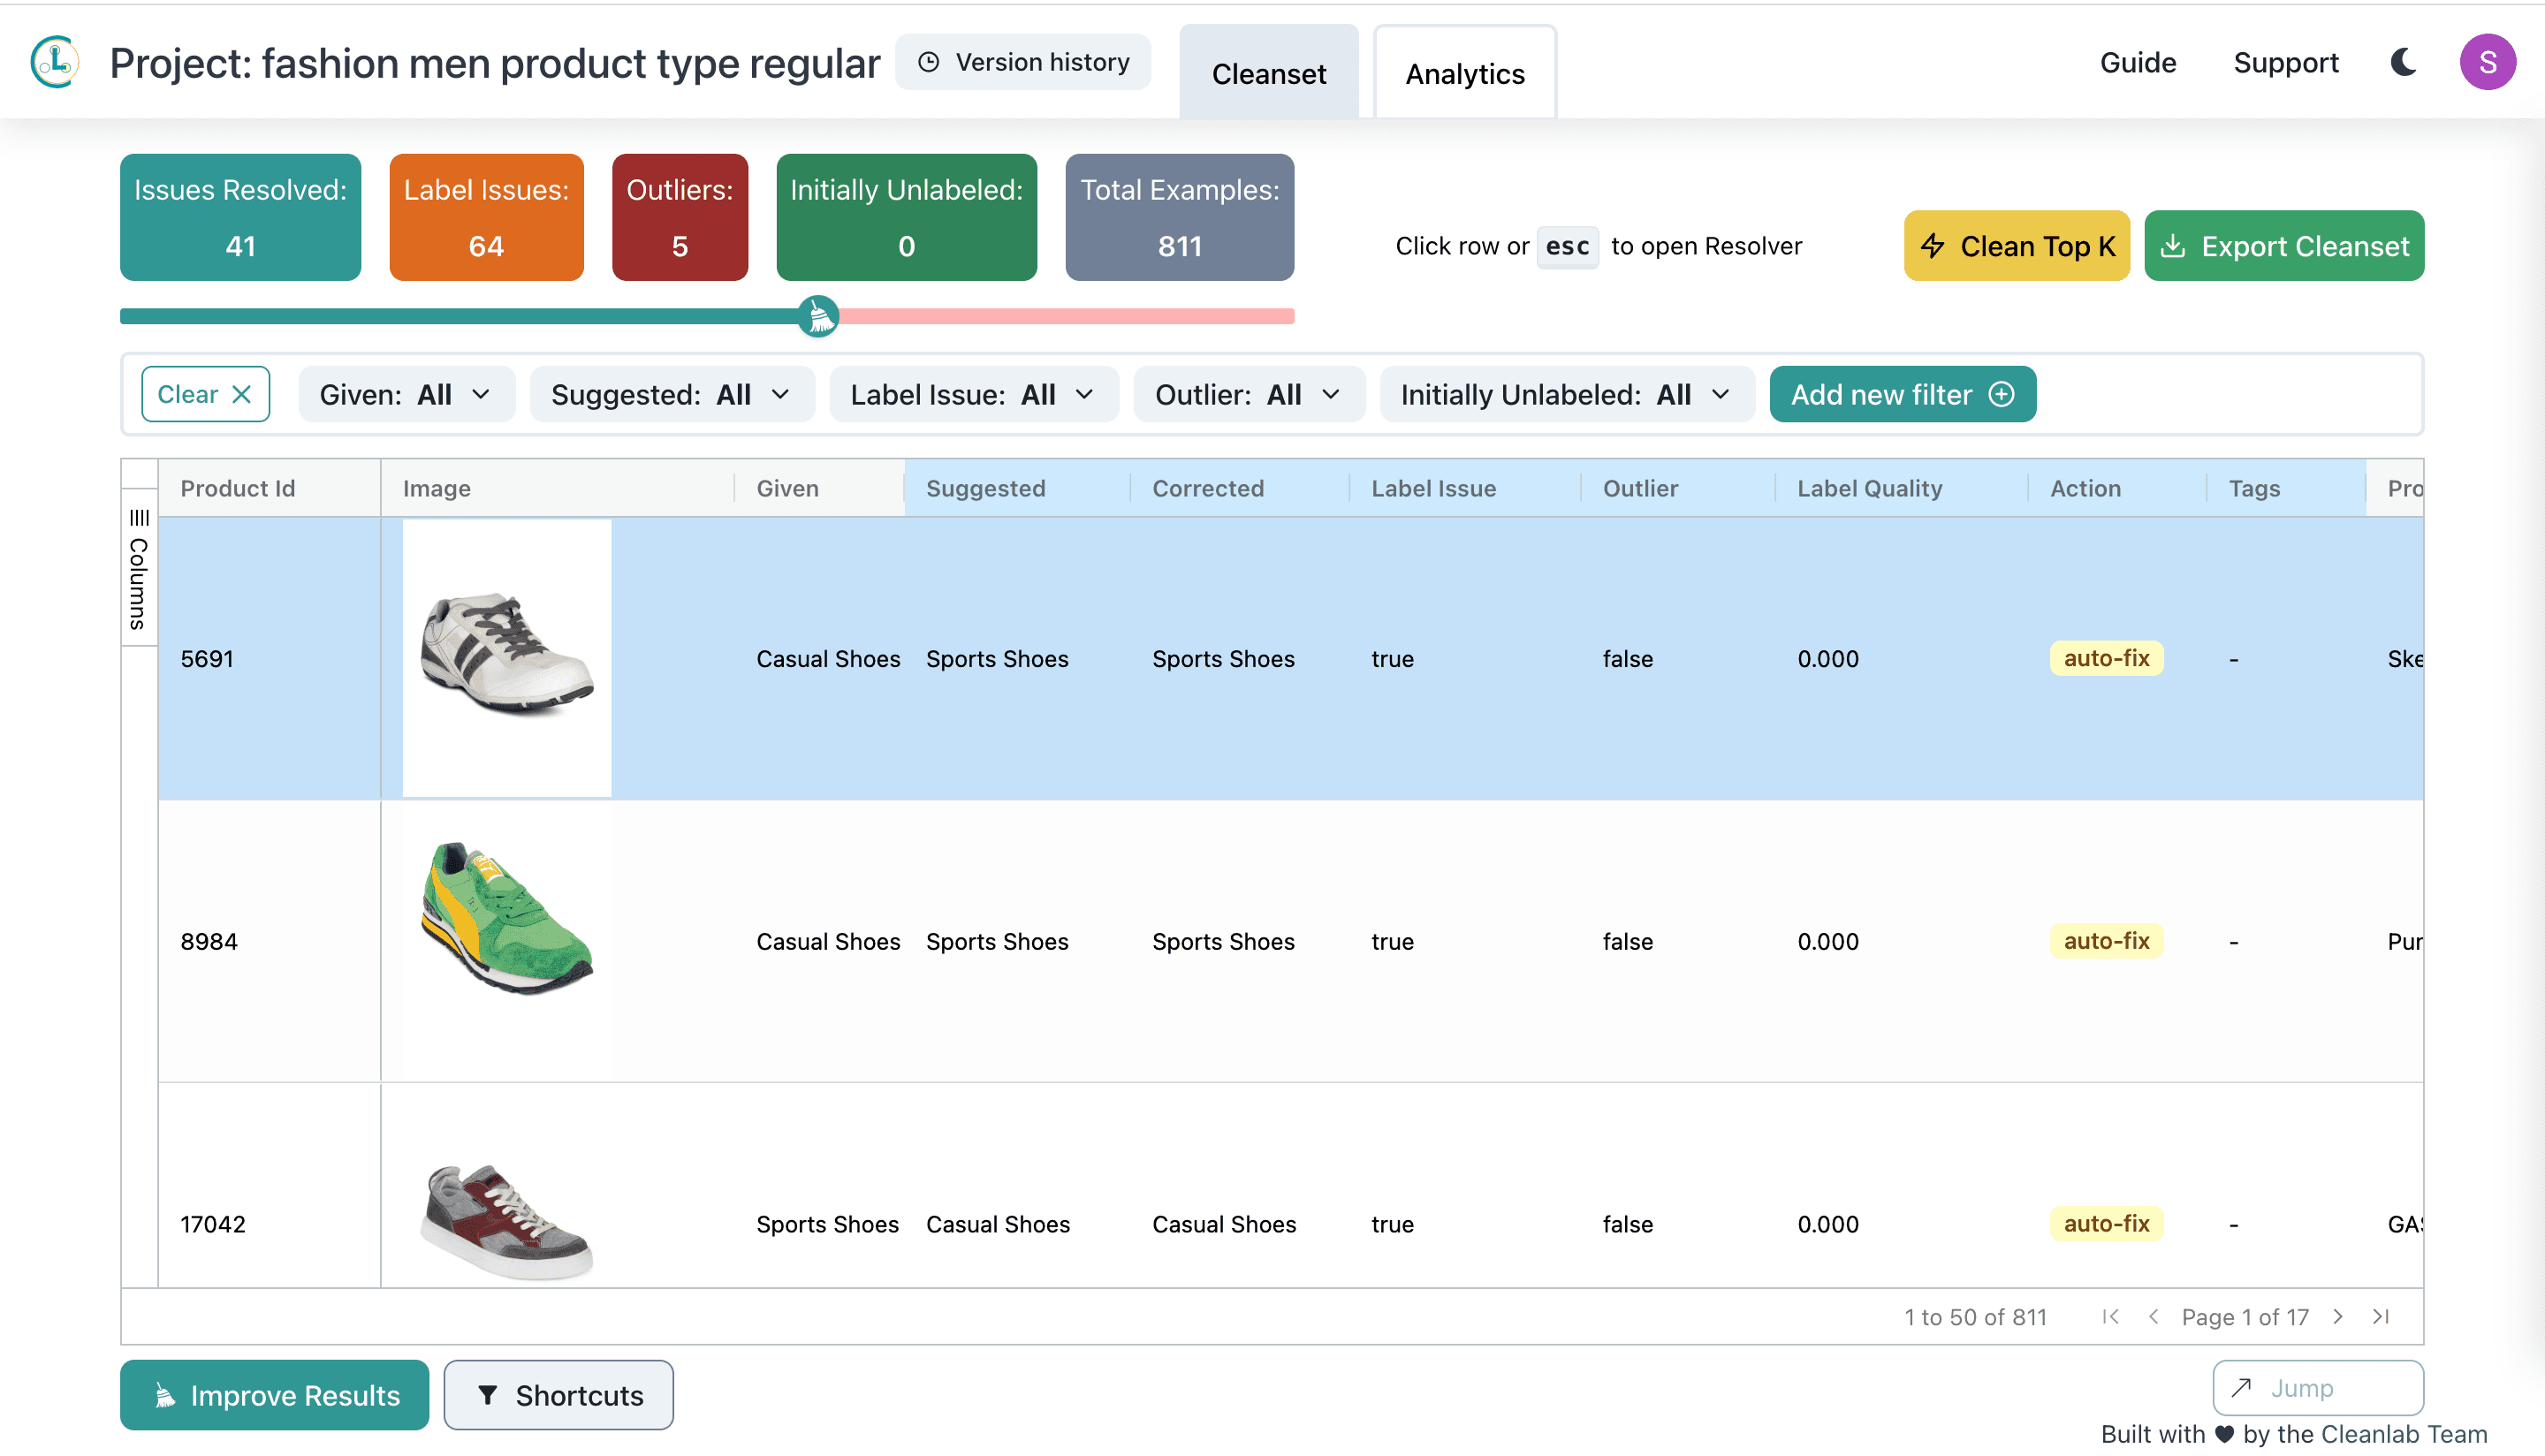
Task: Click the filter funnel icon on Shortcuts
Action: coord(489,1395)
